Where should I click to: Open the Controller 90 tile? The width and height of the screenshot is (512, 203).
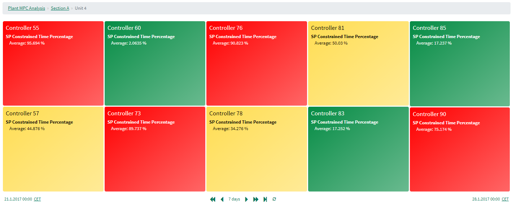pyautogui.click(x=460, y=149)
